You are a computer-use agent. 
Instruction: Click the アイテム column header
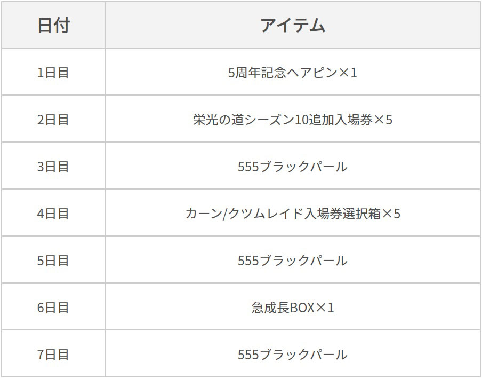click(292, 25)
